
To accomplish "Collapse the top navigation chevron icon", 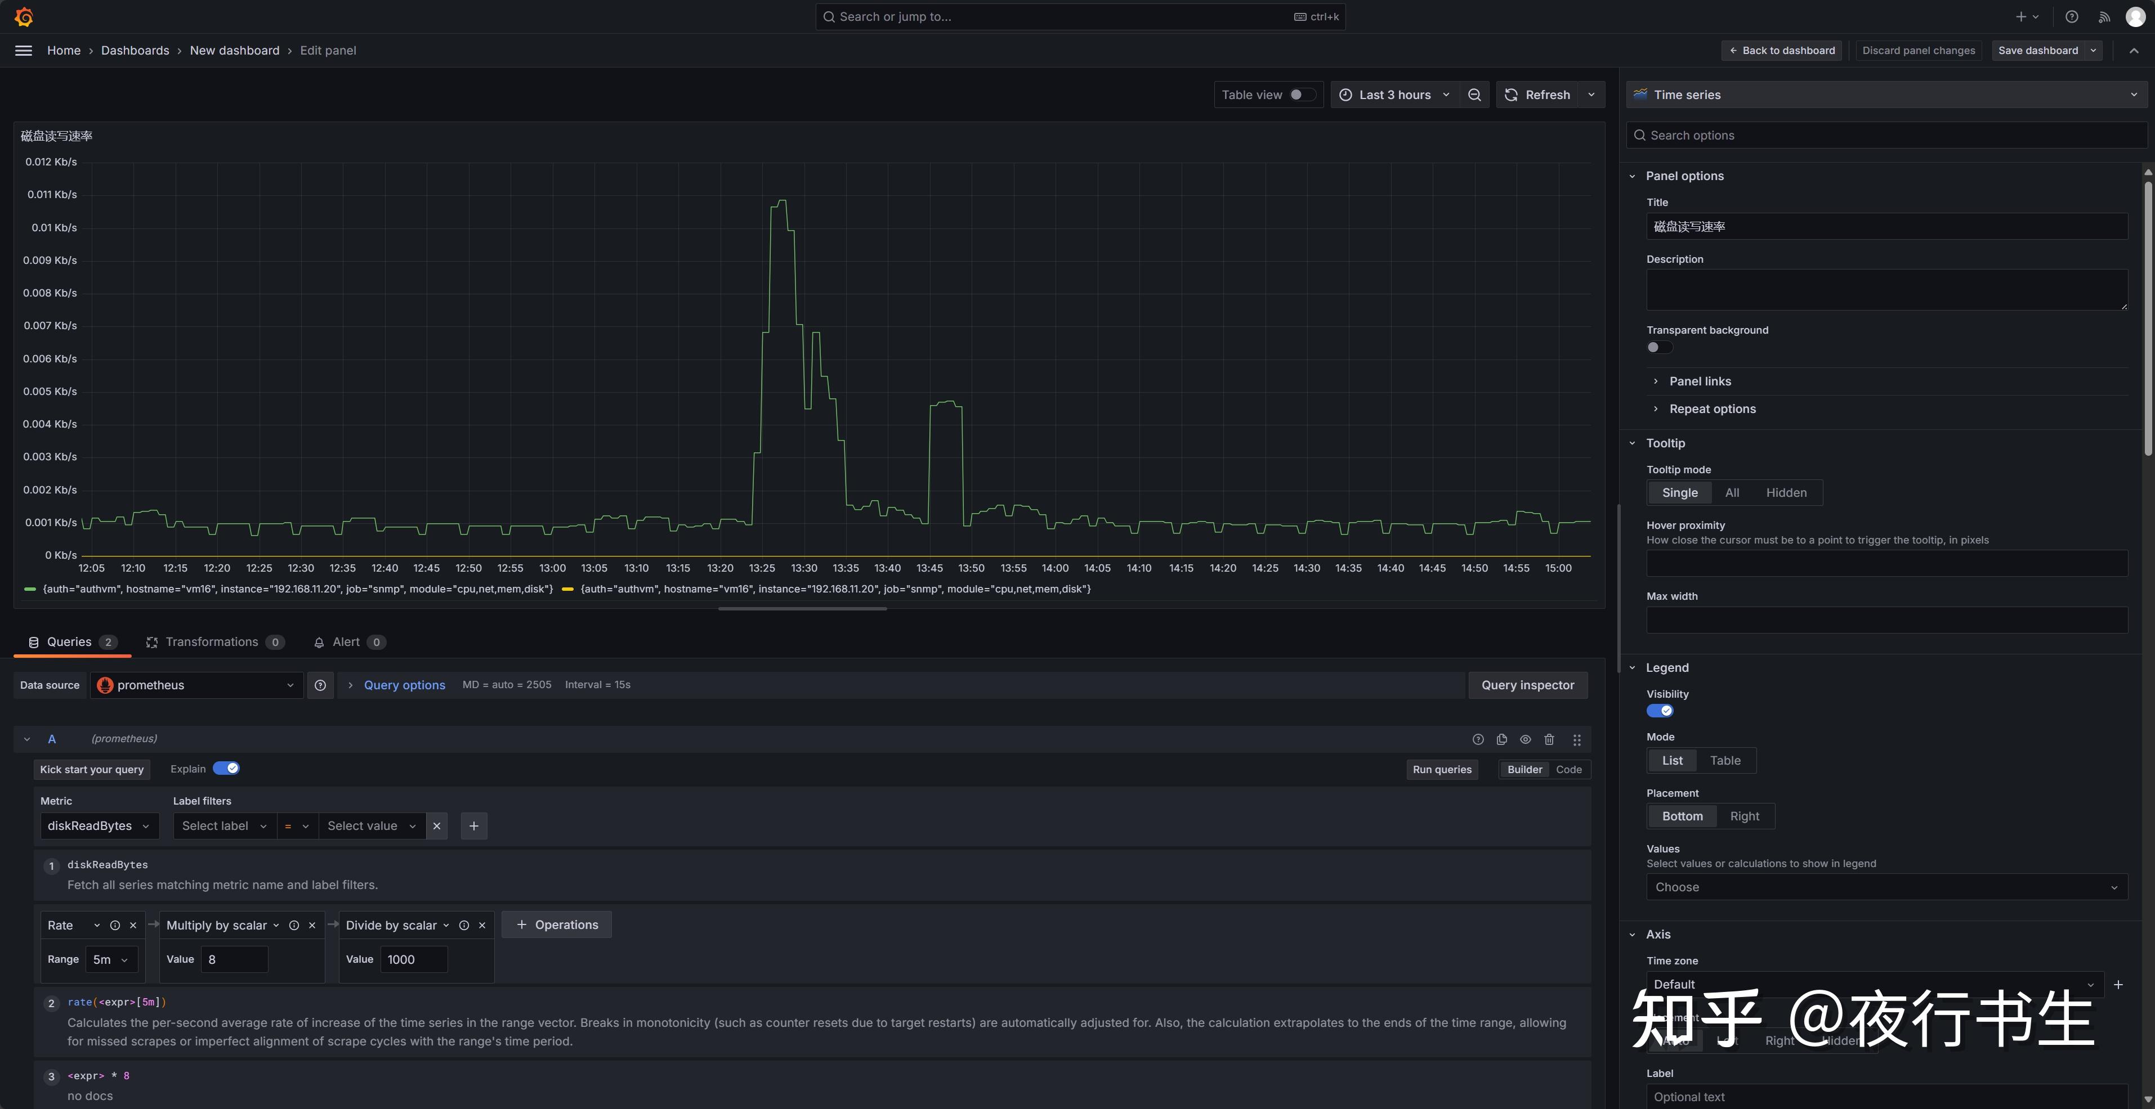I will pos(2134,50).
